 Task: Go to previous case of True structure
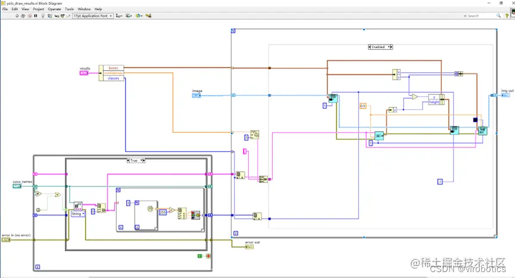tap(128, 160)
